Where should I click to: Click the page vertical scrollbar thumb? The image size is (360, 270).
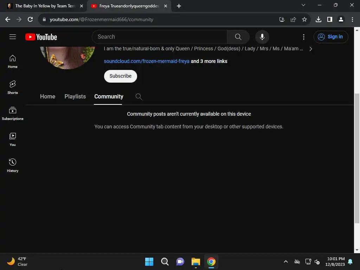(x=357, y=158)
